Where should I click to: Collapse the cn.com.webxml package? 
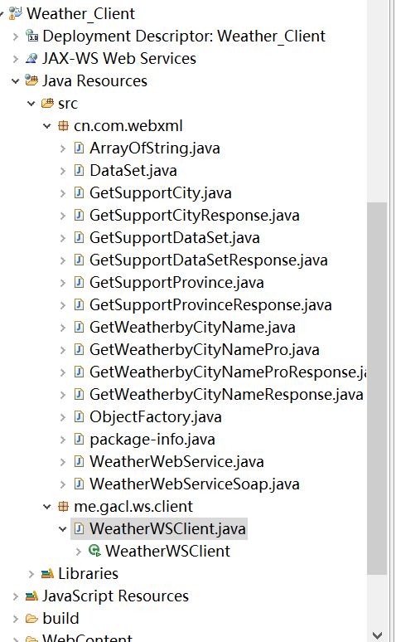click(x=47, y=126)
